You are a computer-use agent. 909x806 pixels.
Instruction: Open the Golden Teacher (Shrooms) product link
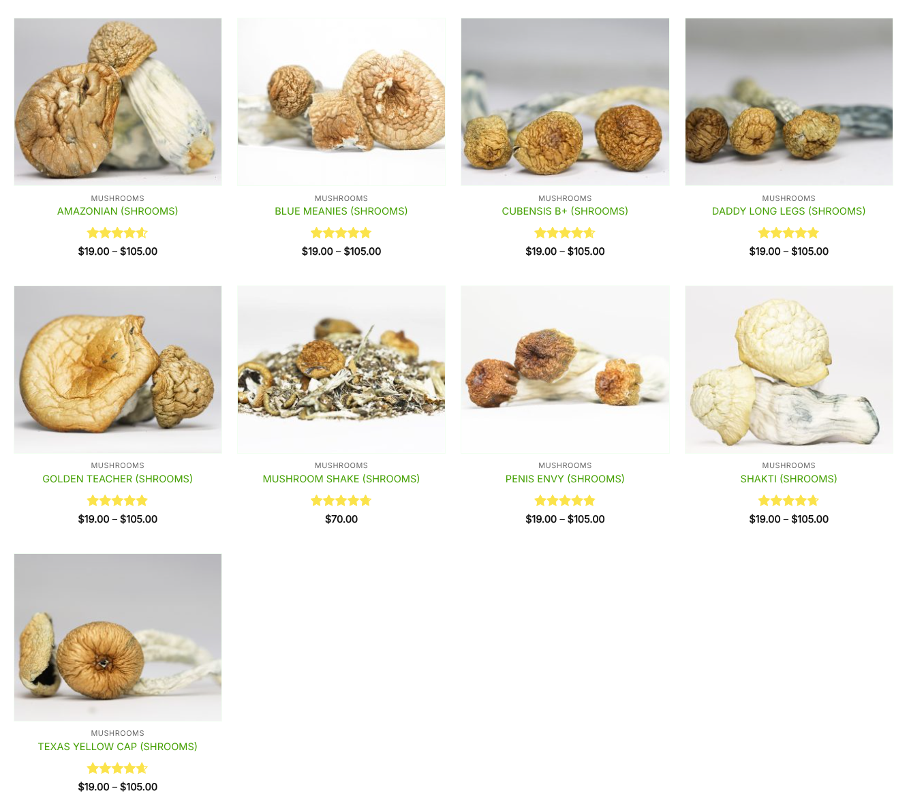coord(117,479)
